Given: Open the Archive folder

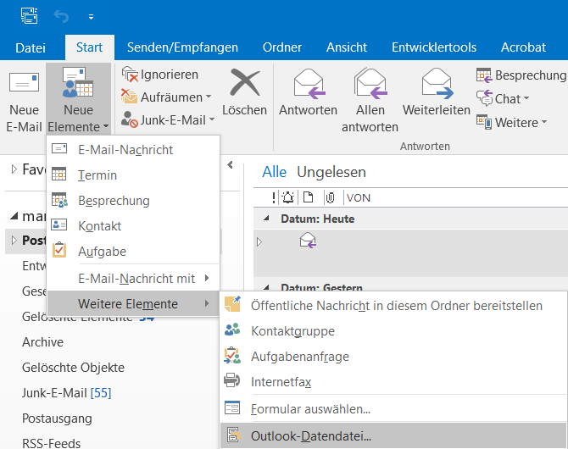Looking at the screenshot, I should [x=42, y=341].
